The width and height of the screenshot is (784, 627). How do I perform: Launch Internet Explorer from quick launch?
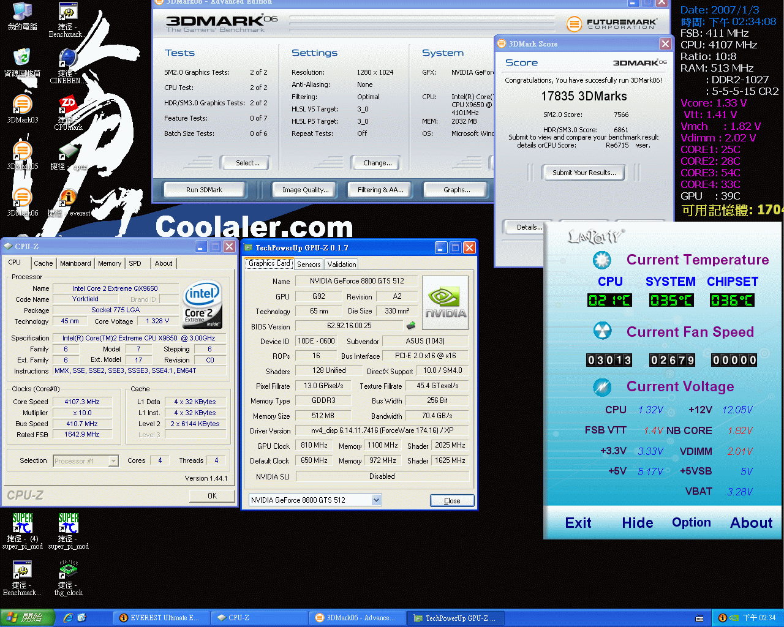coord(68,618)
